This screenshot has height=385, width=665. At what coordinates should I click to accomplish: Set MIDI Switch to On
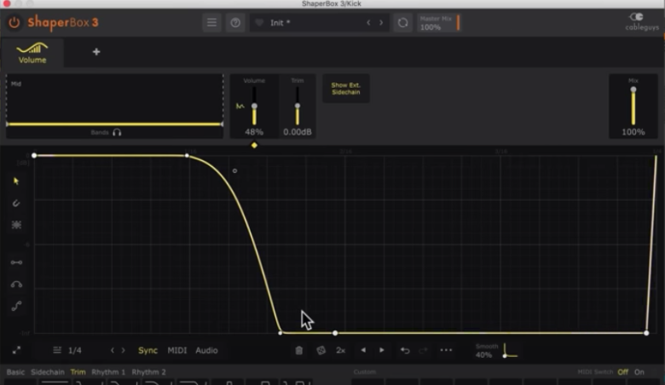pyautogui.click(x=639, y=372)
